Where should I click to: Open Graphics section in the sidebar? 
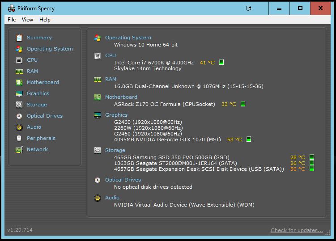click(x=38, y=93)
